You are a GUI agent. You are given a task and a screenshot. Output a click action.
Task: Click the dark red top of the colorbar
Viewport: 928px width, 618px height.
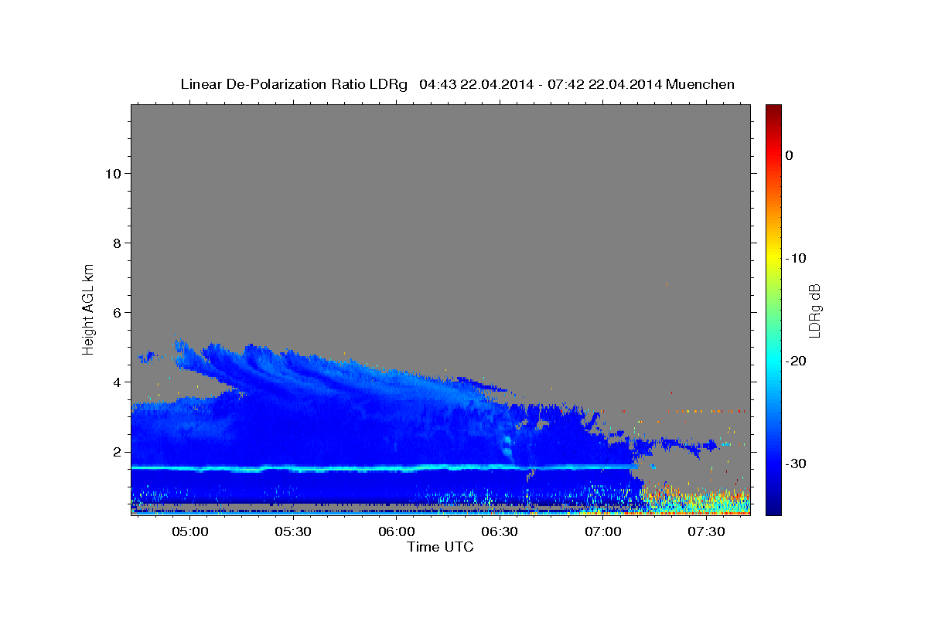tap(773, 112)
